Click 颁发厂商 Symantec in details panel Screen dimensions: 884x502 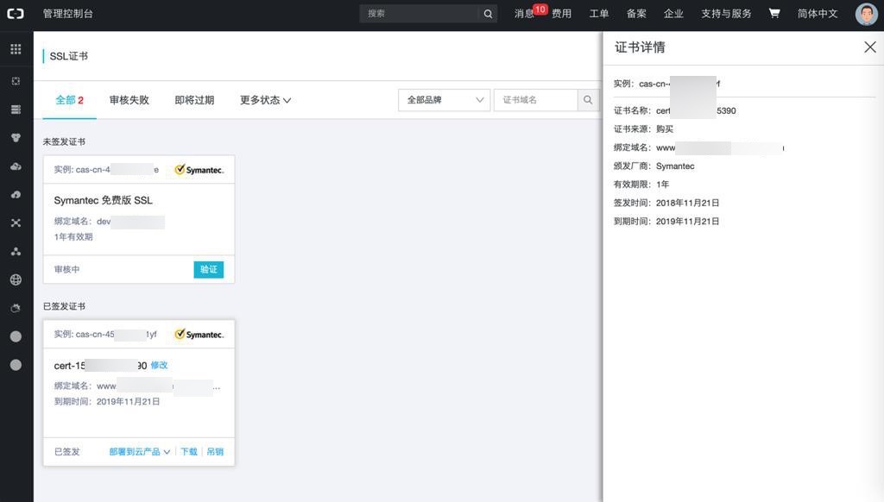(x=654, y=166)
